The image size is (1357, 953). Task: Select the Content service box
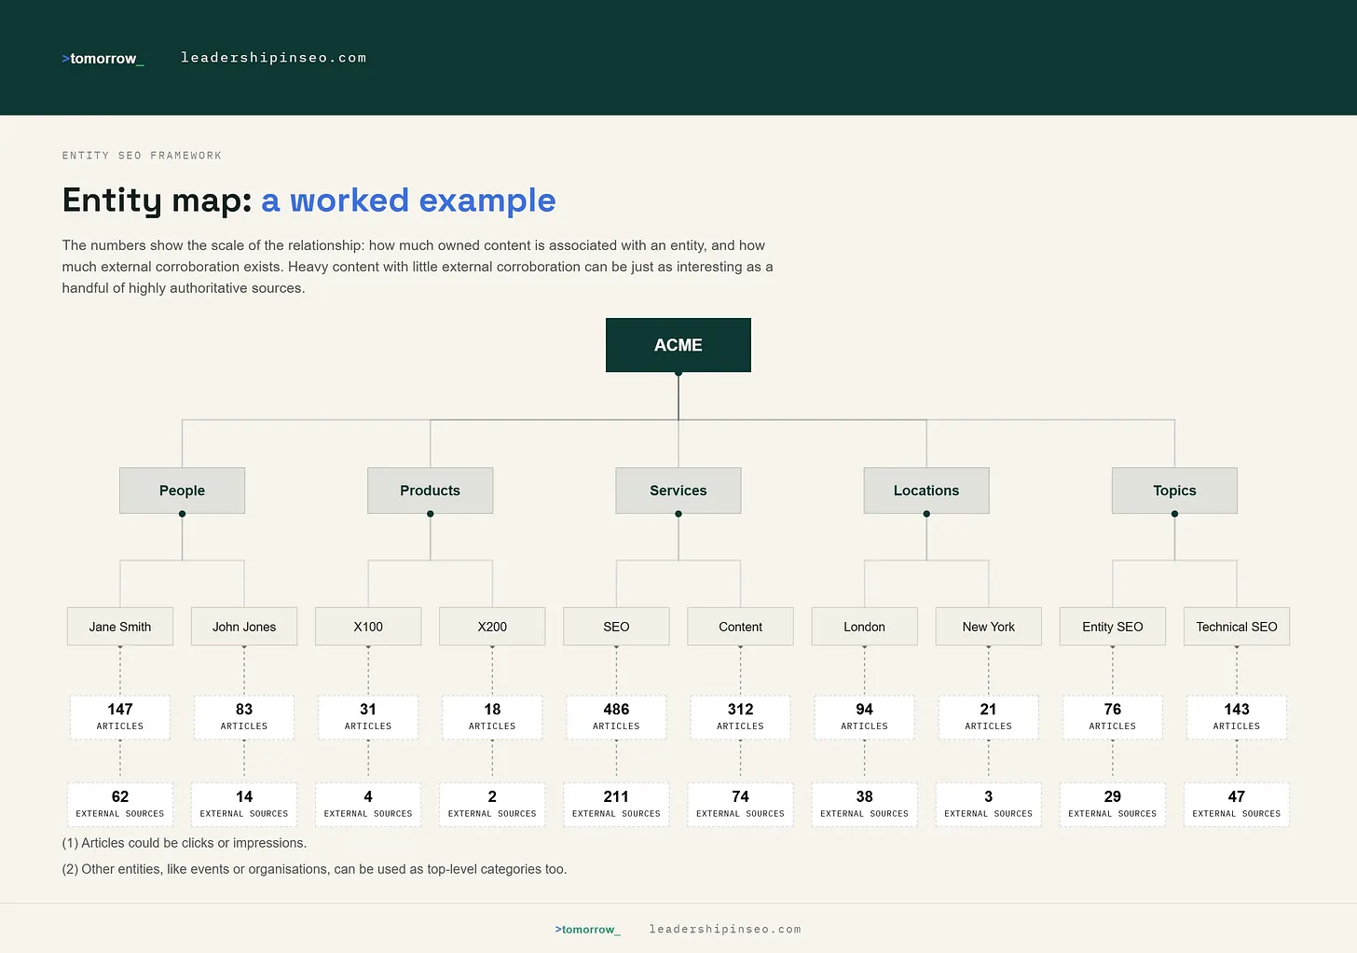pyautogui.click(x=741, y=627)
